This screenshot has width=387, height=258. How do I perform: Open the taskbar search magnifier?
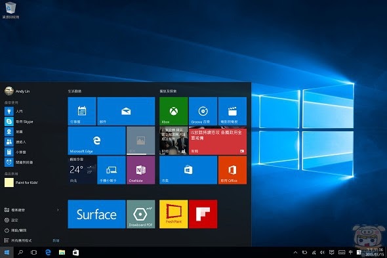pyautogui.click(x=20, y=252)
